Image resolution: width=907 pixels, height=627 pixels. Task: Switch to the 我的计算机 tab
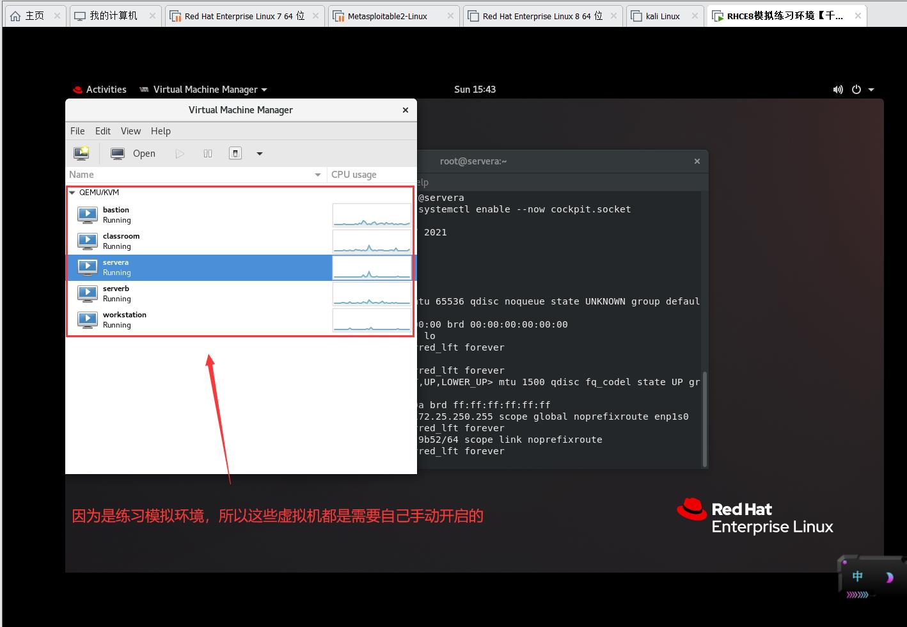pyautogui.click(x=114, y=16)
